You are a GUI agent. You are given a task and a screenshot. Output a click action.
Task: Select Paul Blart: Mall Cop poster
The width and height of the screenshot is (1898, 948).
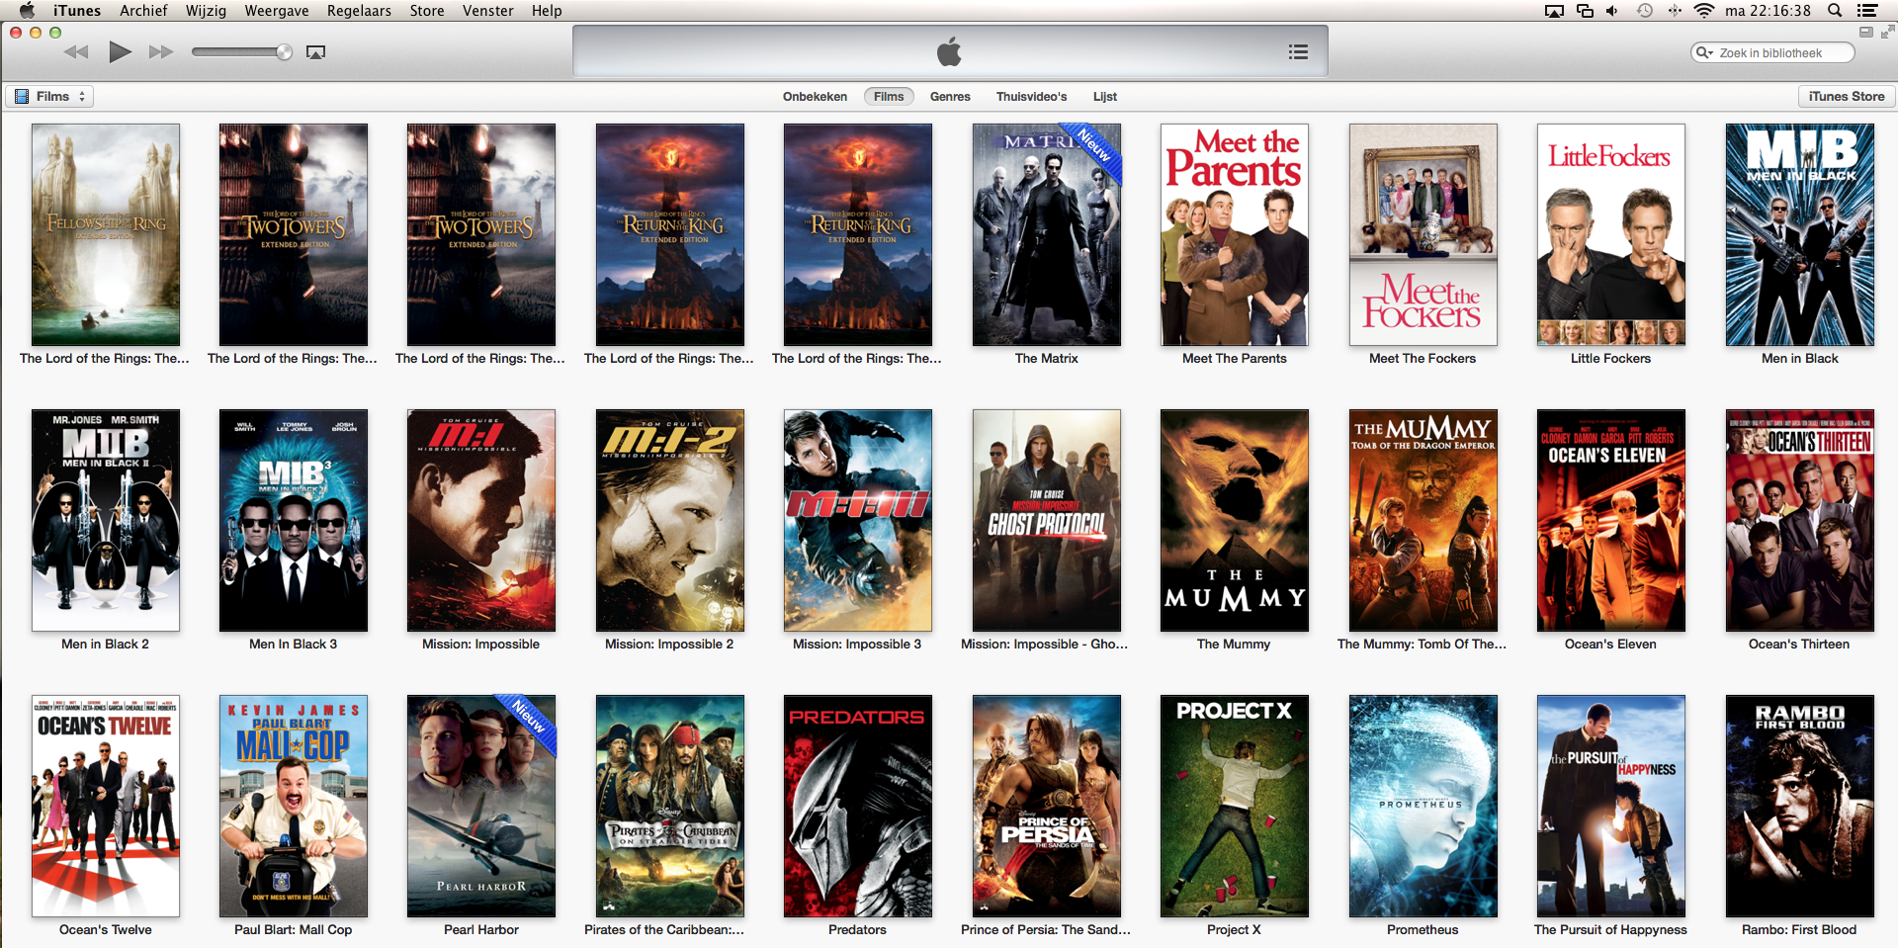click(294, 806)
